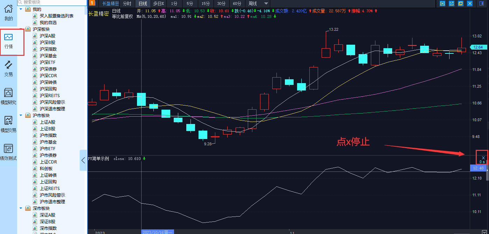Click the cascade windows icon in chart toolbar
The height and width of the screenshot is (234, 489).
[x=461, y=3]
